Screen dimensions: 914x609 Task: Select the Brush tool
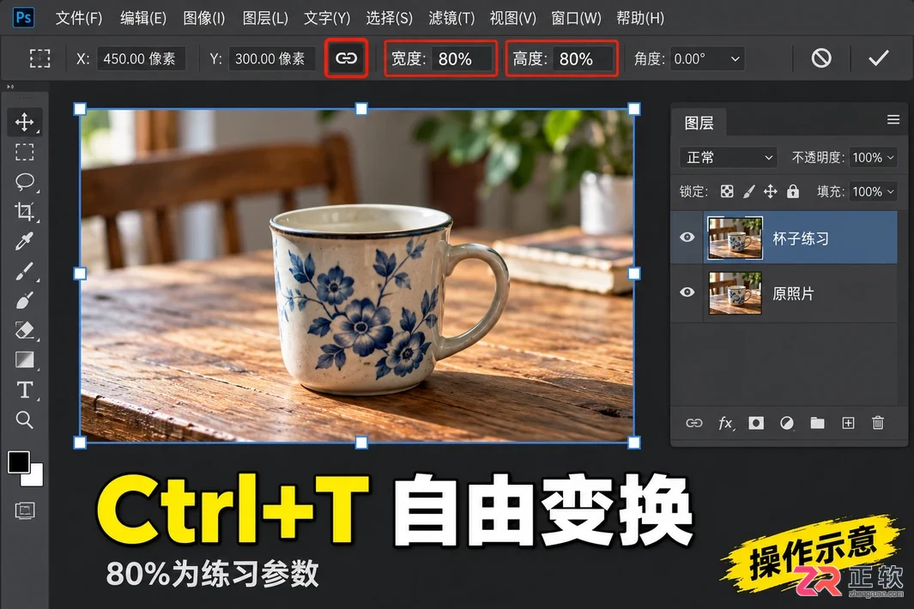click(24, 272)
